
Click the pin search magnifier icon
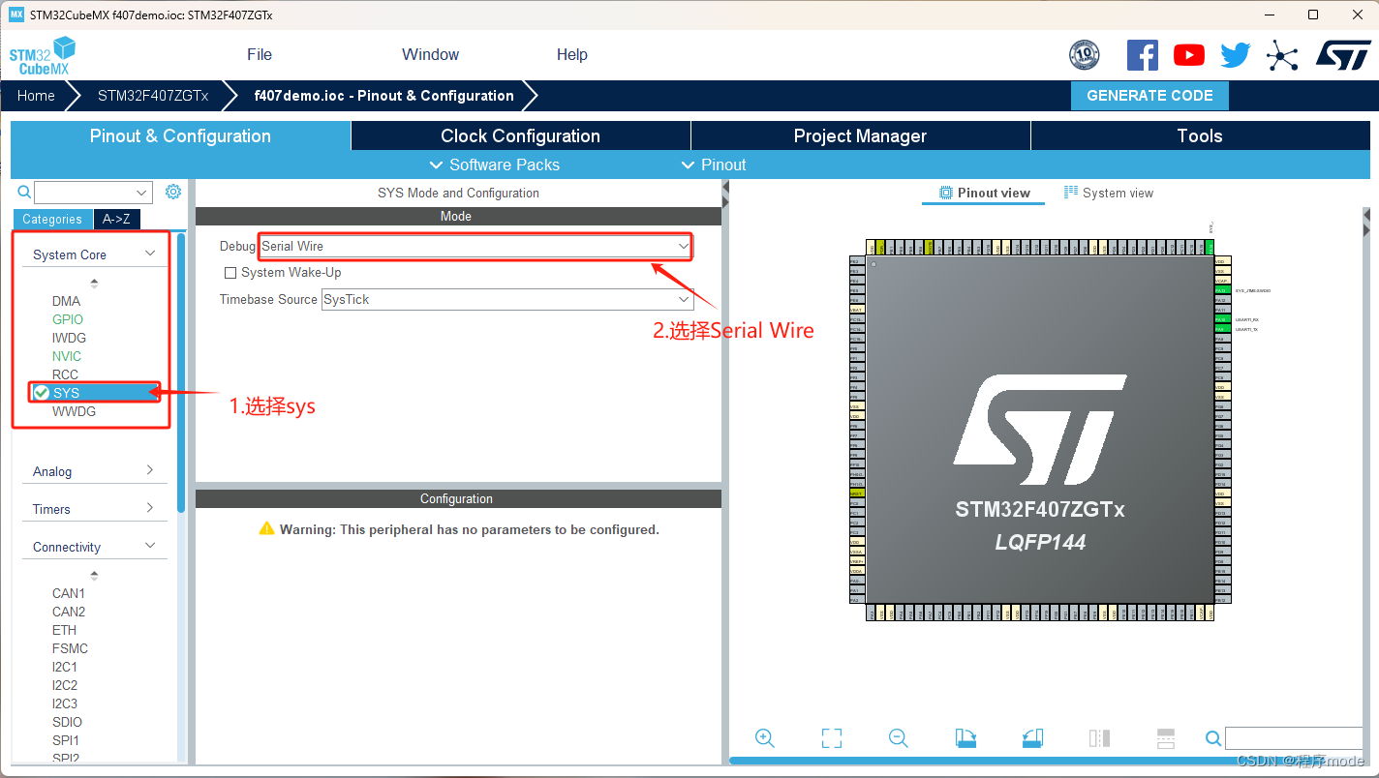coord(1213,738)
